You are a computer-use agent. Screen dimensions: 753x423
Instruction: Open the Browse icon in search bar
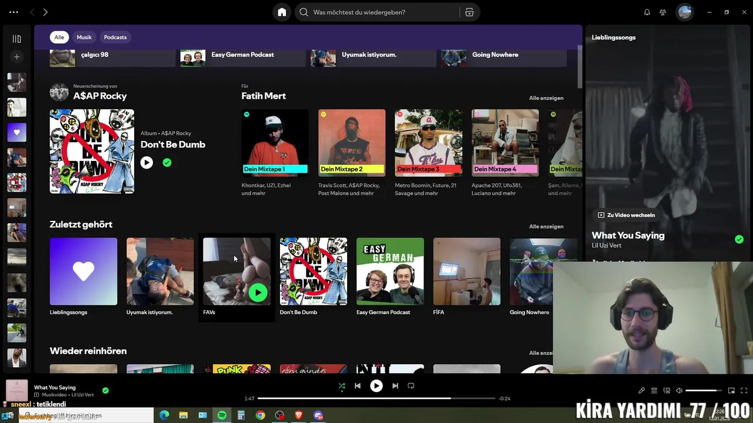469,12
